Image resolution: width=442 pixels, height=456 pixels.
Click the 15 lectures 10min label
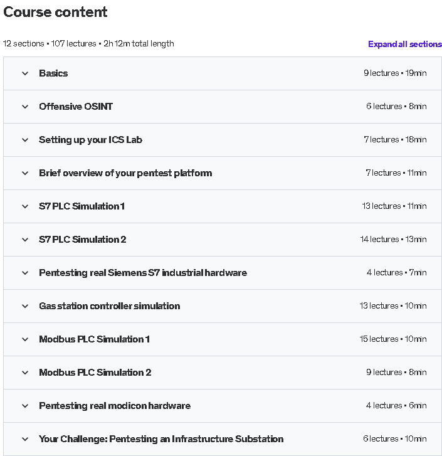[x=392, y=339]
